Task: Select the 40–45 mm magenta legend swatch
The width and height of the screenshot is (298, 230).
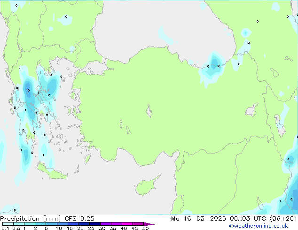Action: (x=127, y=224)
